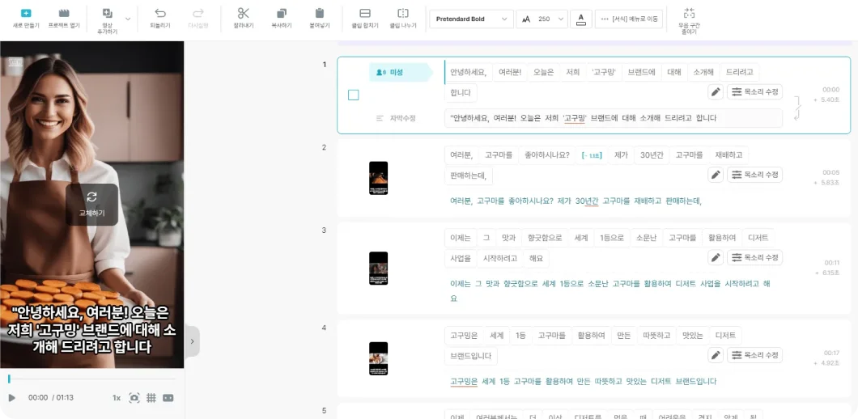Open the font size 250 dropdown
The width and height of the screenshot is (858, 419).
click(542, 19)
